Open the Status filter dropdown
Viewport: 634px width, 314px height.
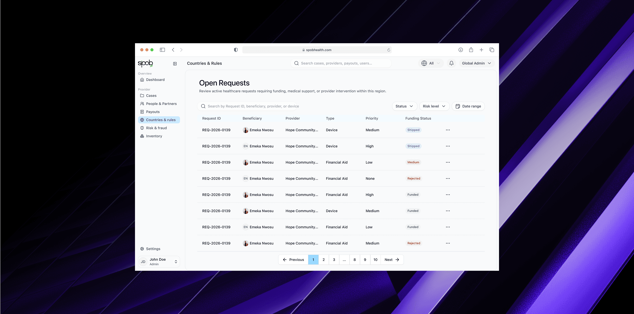coord(404,106)
